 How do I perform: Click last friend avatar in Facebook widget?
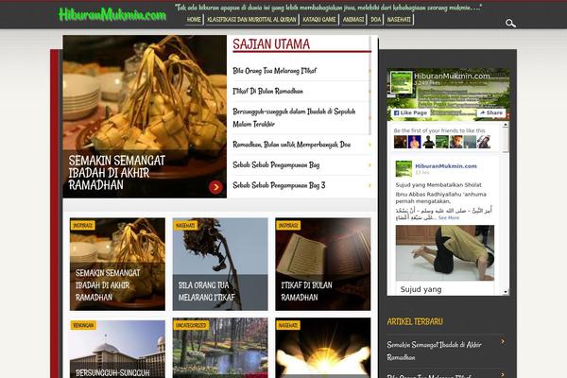[484, 142]
